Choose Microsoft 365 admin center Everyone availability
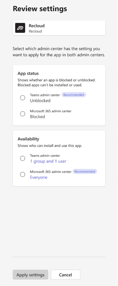This screenshot has width=118, height=286. pos(23,174)
